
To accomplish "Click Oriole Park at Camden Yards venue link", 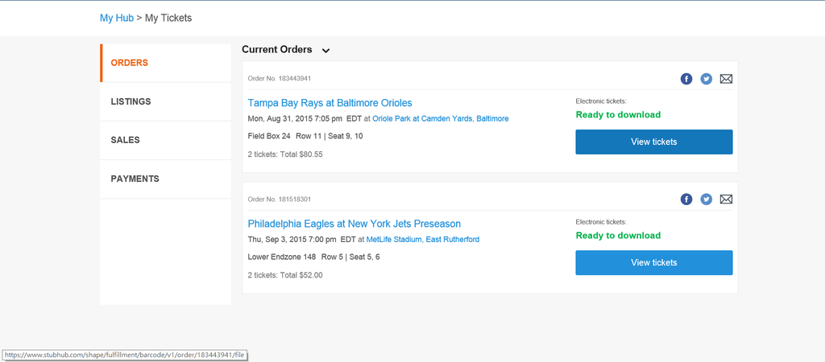I will (440, 118).
